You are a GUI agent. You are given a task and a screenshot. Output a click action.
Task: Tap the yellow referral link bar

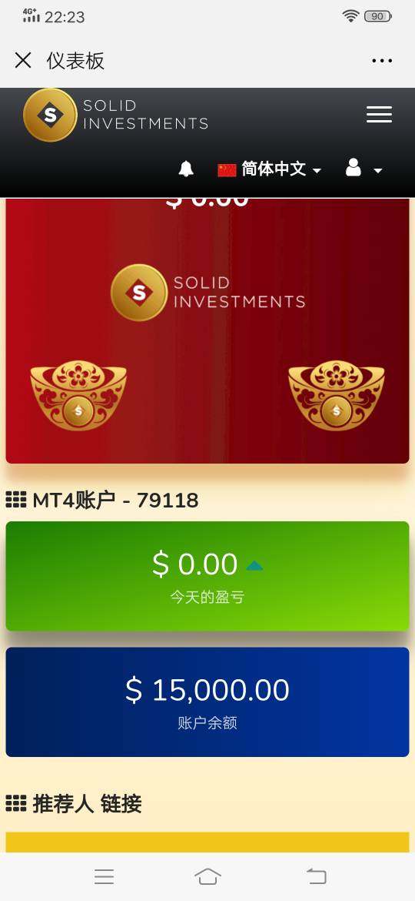coord(207,842)
